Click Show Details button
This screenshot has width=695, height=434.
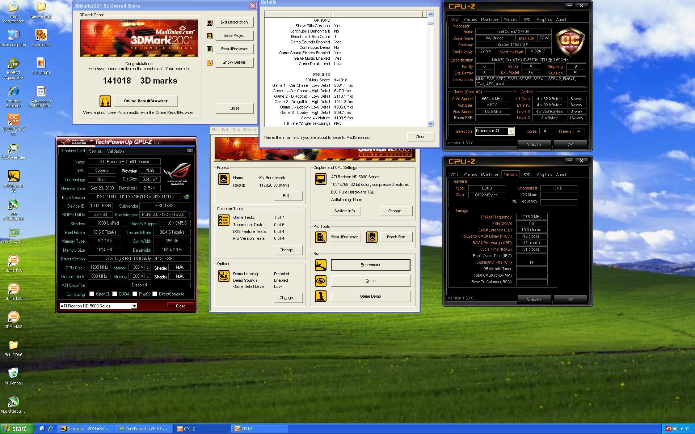234,62
